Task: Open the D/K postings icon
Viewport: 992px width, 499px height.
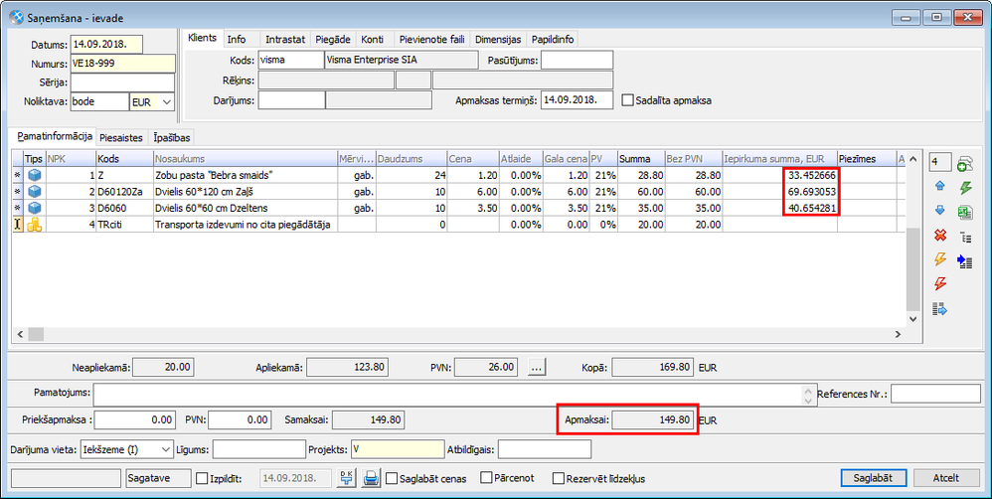Action: pyautogui.click(x=346, y=478)
